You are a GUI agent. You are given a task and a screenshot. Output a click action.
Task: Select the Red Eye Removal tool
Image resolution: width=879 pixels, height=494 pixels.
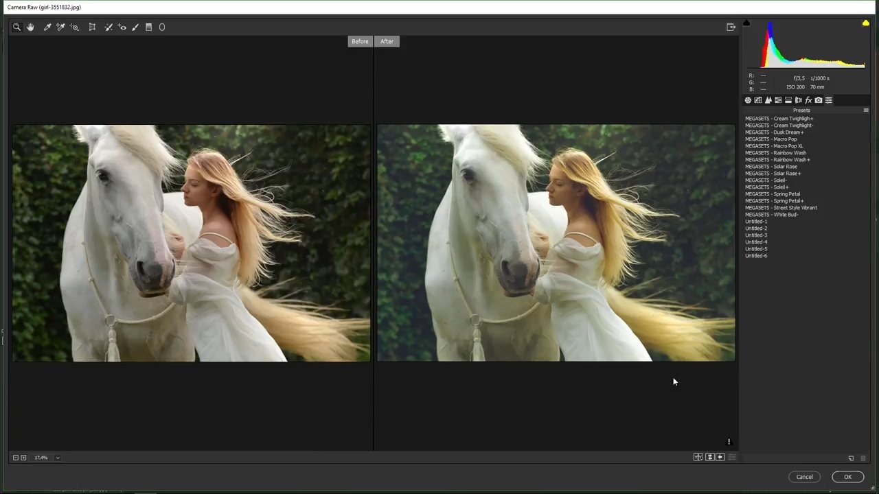[122, 27]
